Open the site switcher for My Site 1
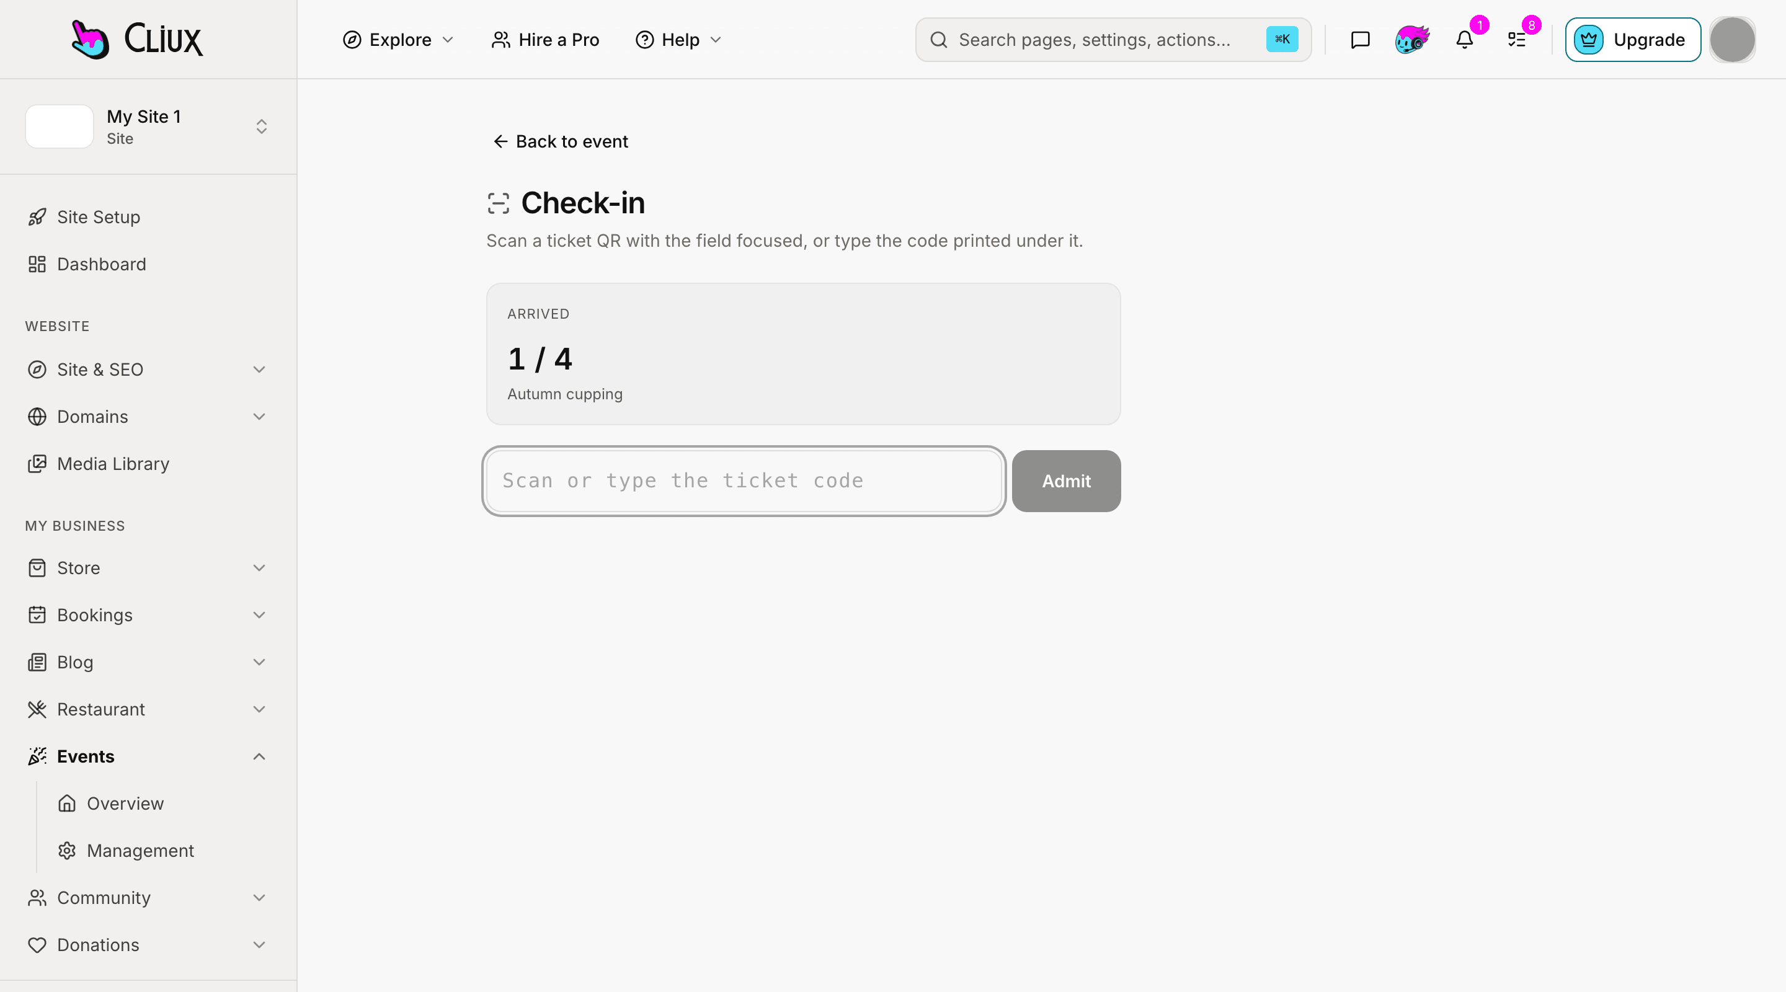The image size is (1786, 992). pos(148,126)
